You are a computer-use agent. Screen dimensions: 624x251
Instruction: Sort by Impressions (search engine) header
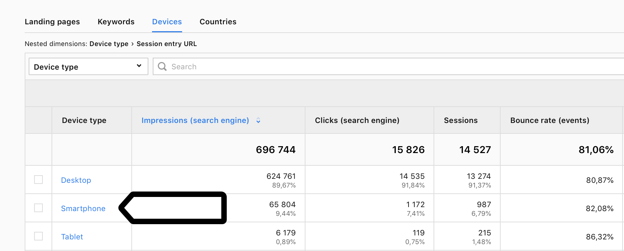point(195,120)
